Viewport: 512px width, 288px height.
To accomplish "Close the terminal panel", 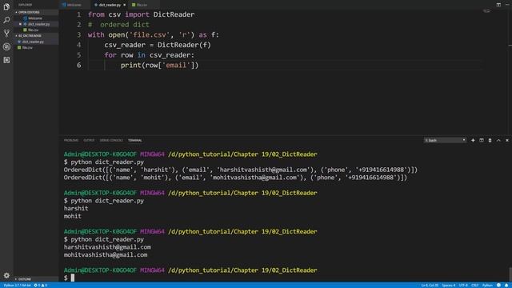I will 507,140.
